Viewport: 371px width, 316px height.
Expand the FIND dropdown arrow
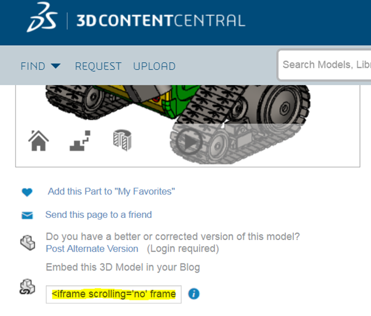coord(56,66)
